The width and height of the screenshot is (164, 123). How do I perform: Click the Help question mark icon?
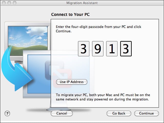7,114
